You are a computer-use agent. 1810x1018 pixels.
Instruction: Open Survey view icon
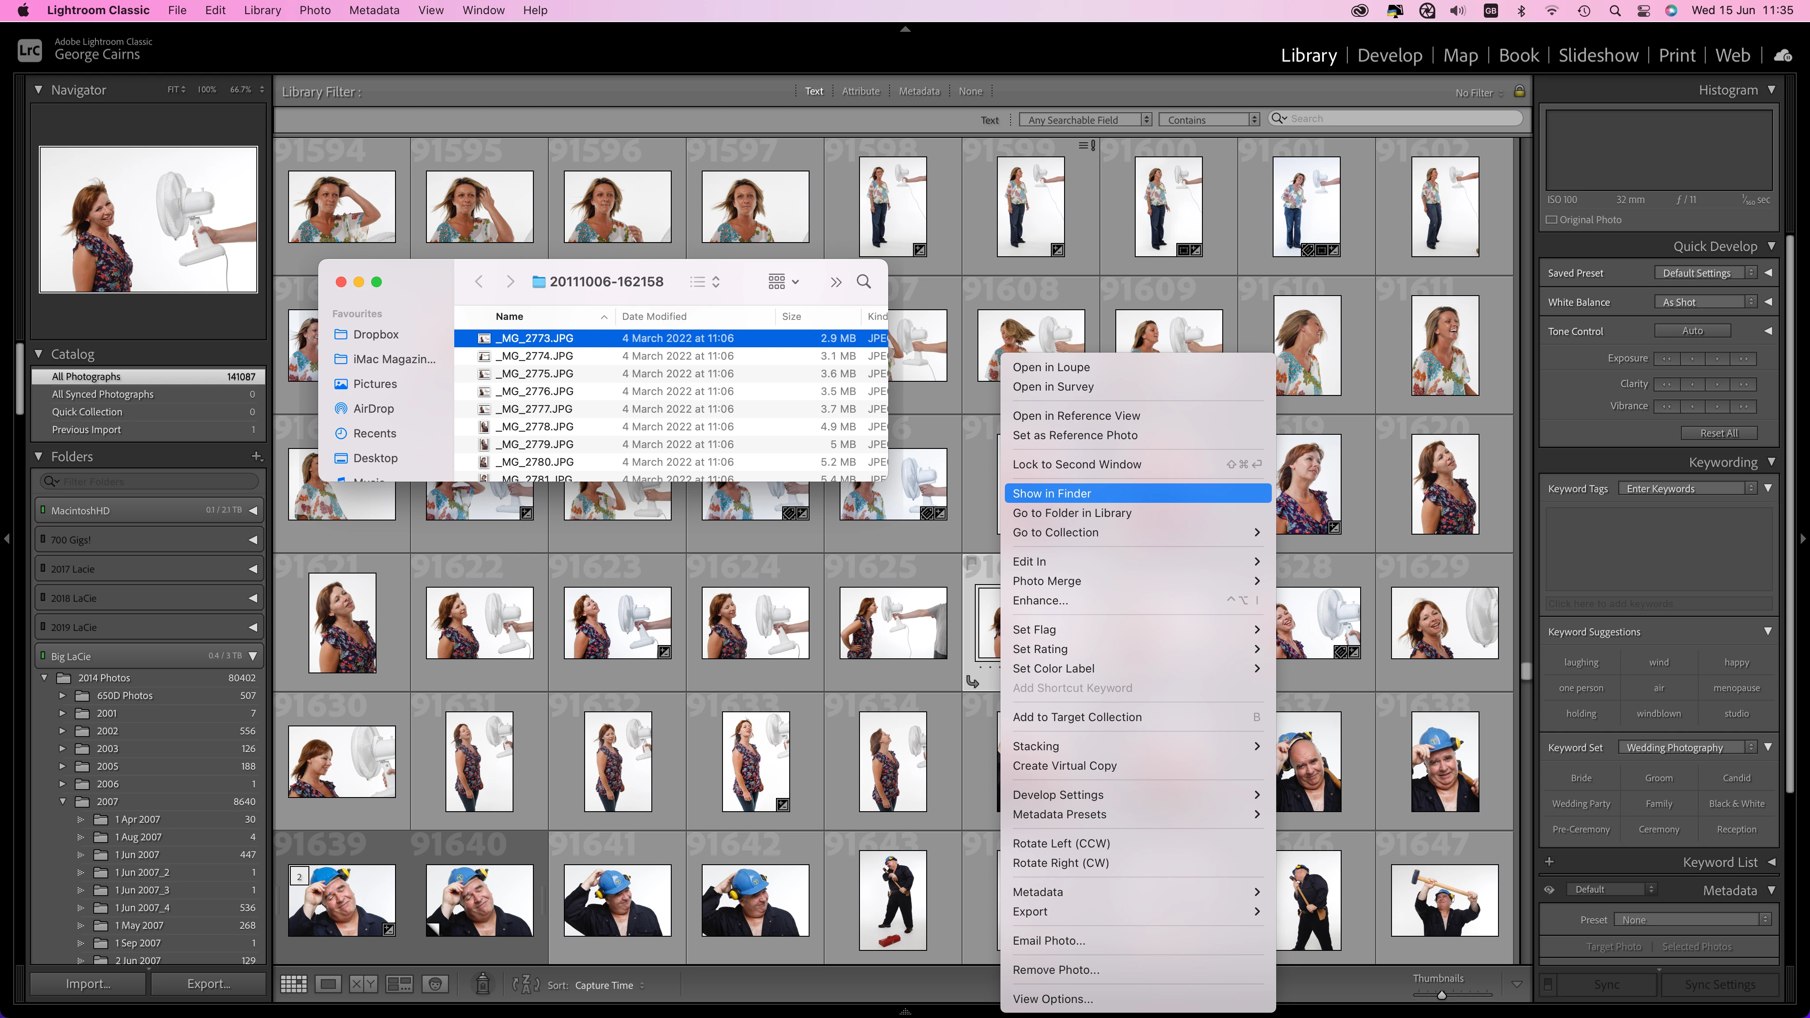(x=399, y=984)
